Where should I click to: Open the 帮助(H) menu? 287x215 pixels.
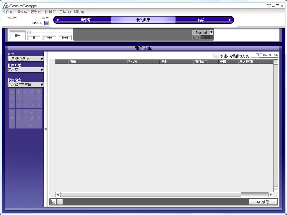pyautogui.click(x=79, y=12)
